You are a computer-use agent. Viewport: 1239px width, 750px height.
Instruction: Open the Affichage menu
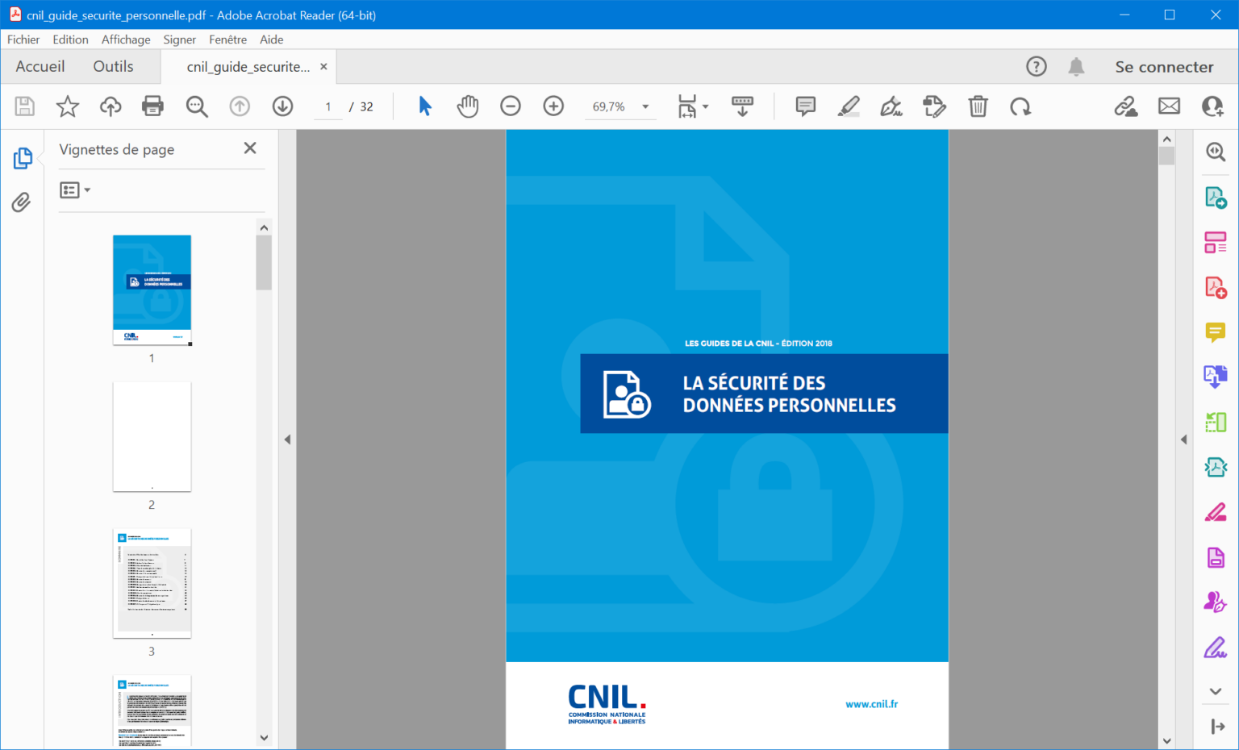coord(126,40)
